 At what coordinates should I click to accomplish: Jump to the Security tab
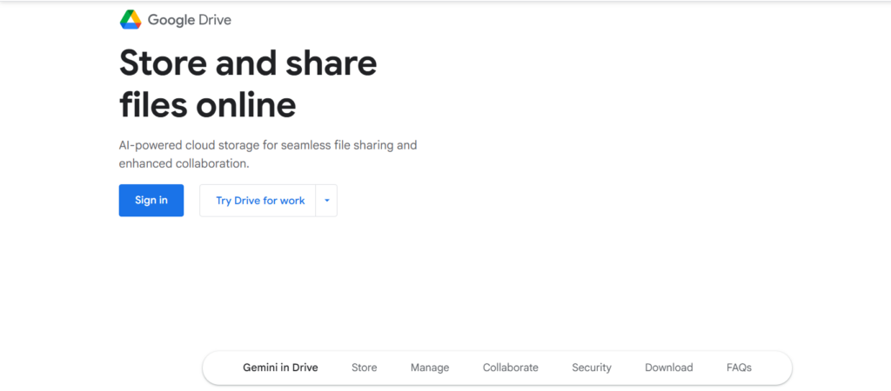592,368
